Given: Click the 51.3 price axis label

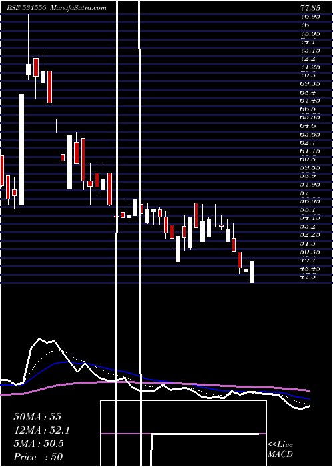Looking at the screenshot, I should tap(308, 244).
